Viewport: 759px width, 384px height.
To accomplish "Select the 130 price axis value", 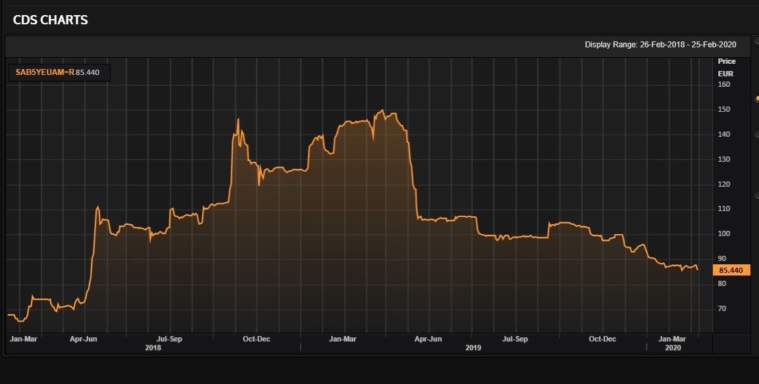I will (724, 159).
